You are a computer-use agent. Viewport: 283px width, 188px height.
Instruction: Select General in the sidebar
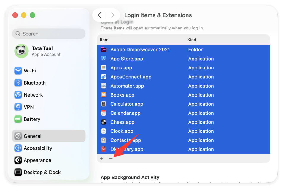(33, 136)
